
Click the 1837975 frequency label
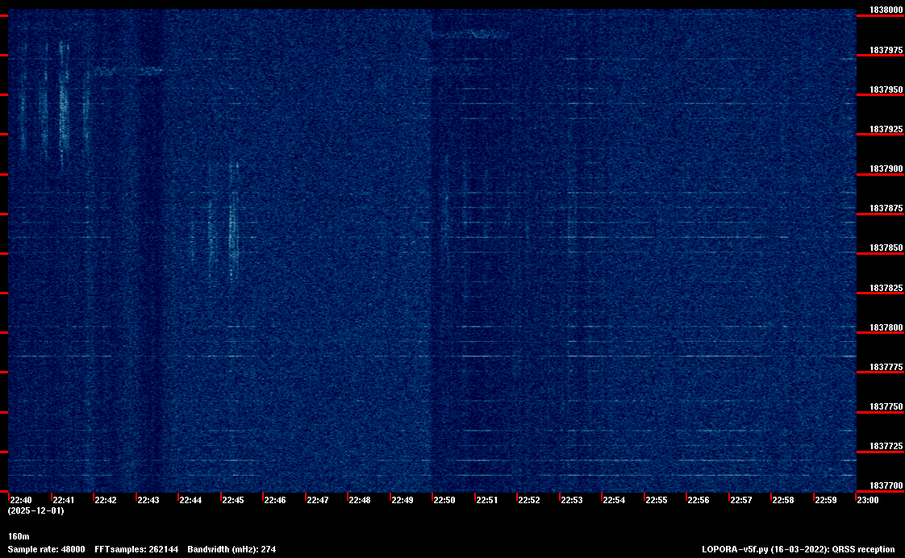click(886, 50)
